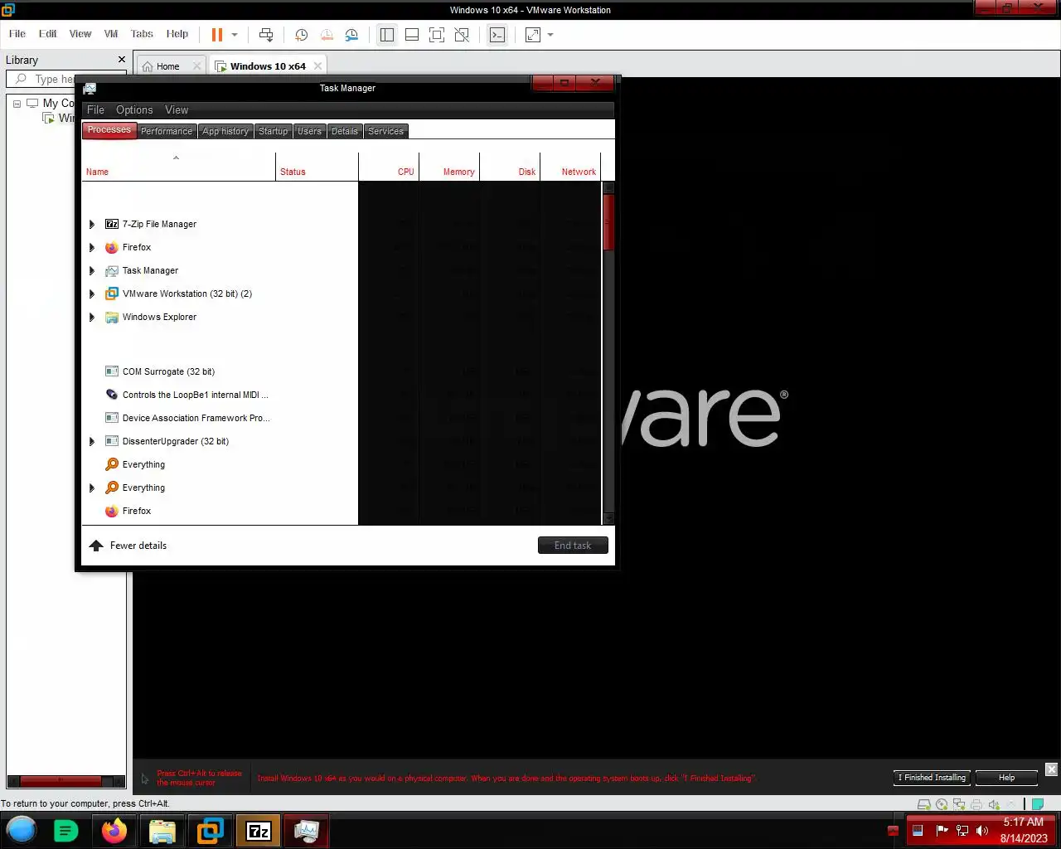
Task: Open the stretch display dropdown arrow
Action: (550, 35)
